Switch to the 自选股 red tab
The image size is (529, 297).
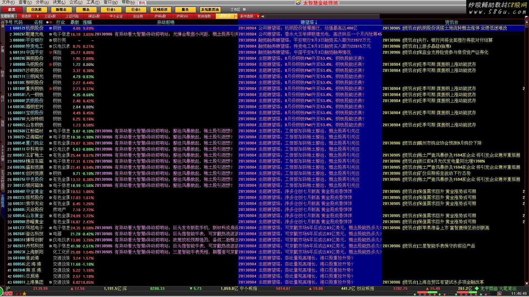26,16
